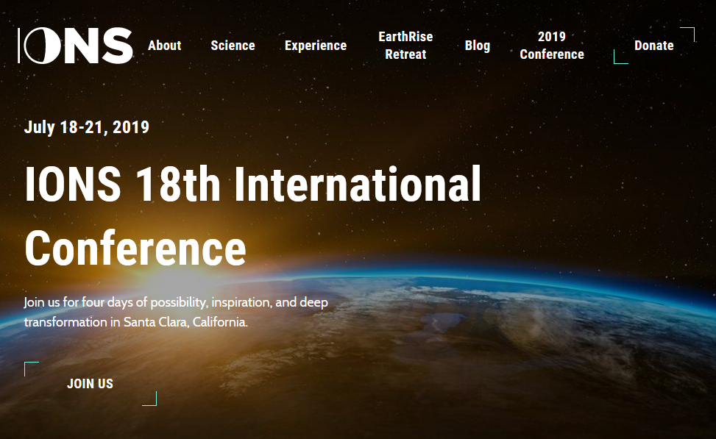This screenshot has height=439, width=716.
Task: Go to EarthRise Retreat page
Action: (405, 45)
